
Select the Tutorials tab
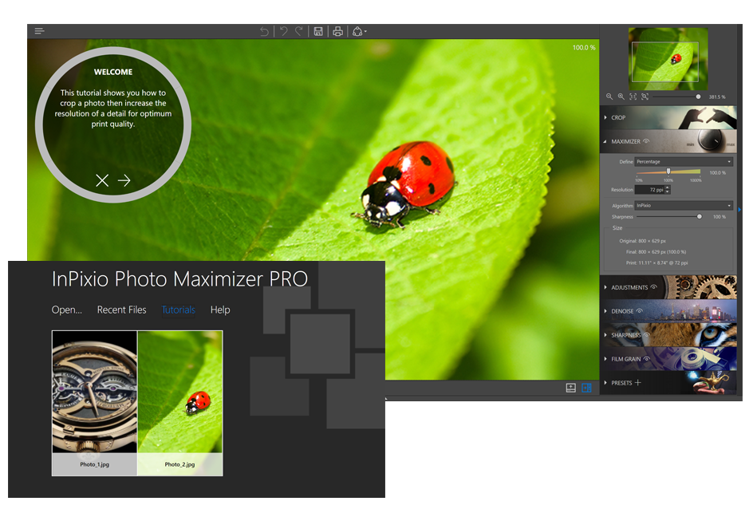(x=178, y=310)
